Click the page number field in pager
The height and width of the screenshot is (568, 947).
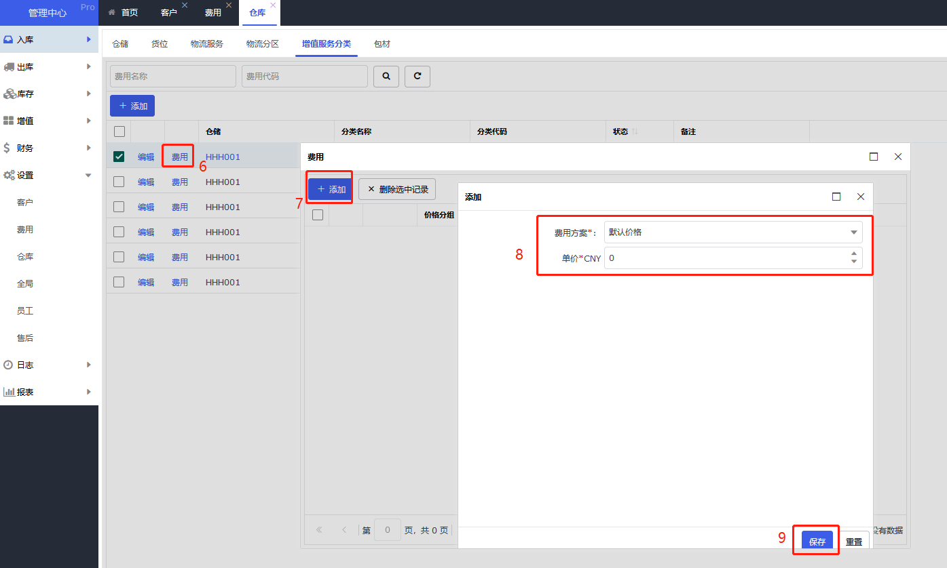point(388,530)
